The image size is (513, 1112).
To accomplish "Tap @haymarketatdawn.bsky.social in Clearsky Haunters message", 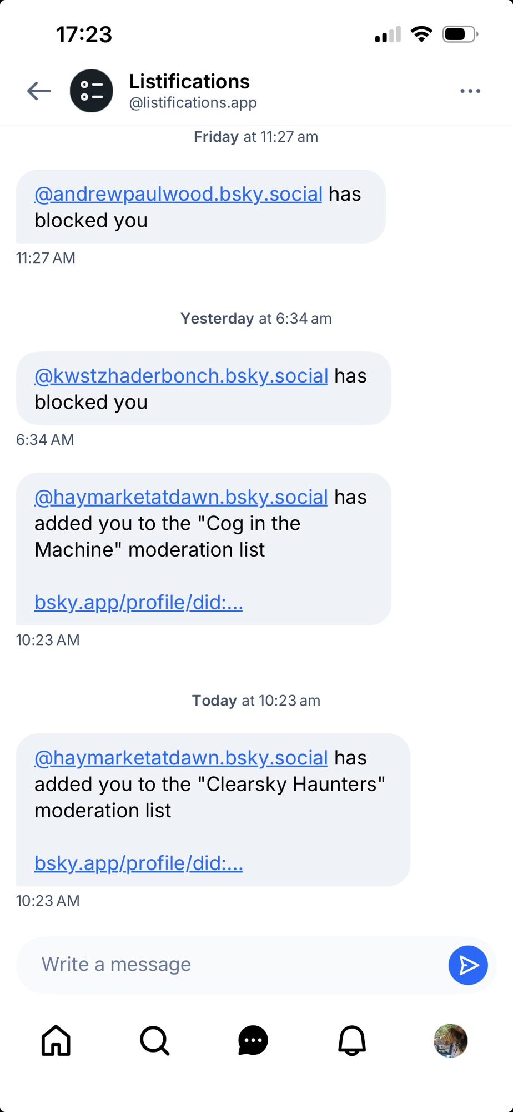I will (x=181, y=758).
